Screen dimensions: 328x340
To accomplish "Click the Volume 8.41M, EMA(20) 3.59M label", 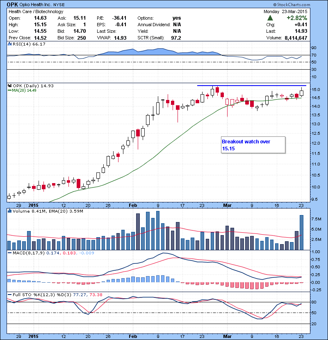I will 48,211.
